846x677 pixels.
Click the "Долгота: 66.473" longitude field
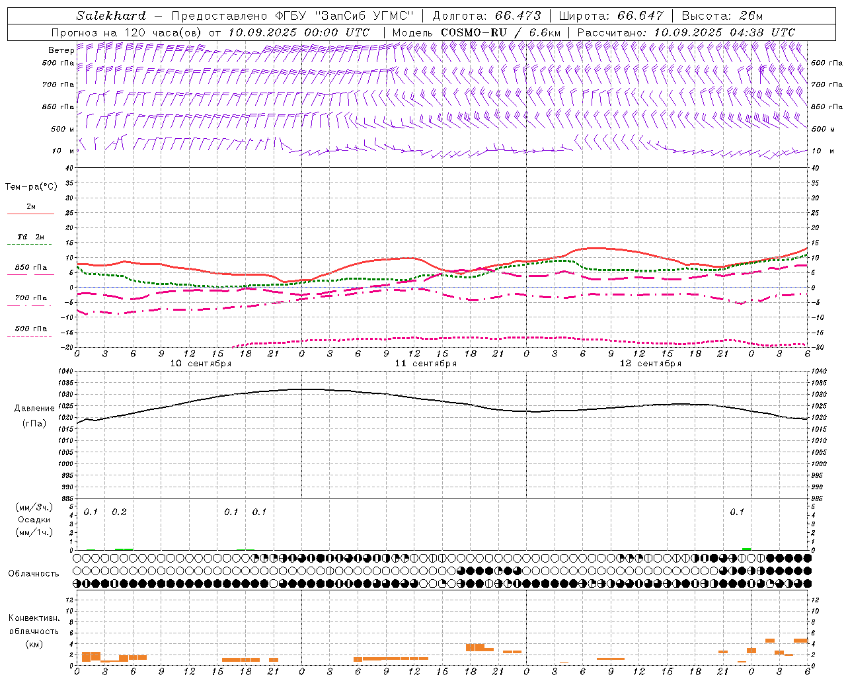pos(486,16)
